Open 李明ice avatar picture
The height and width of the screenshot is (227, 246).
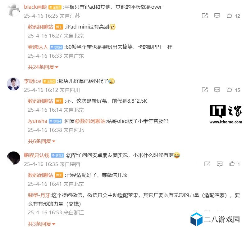tap(13, 84)
